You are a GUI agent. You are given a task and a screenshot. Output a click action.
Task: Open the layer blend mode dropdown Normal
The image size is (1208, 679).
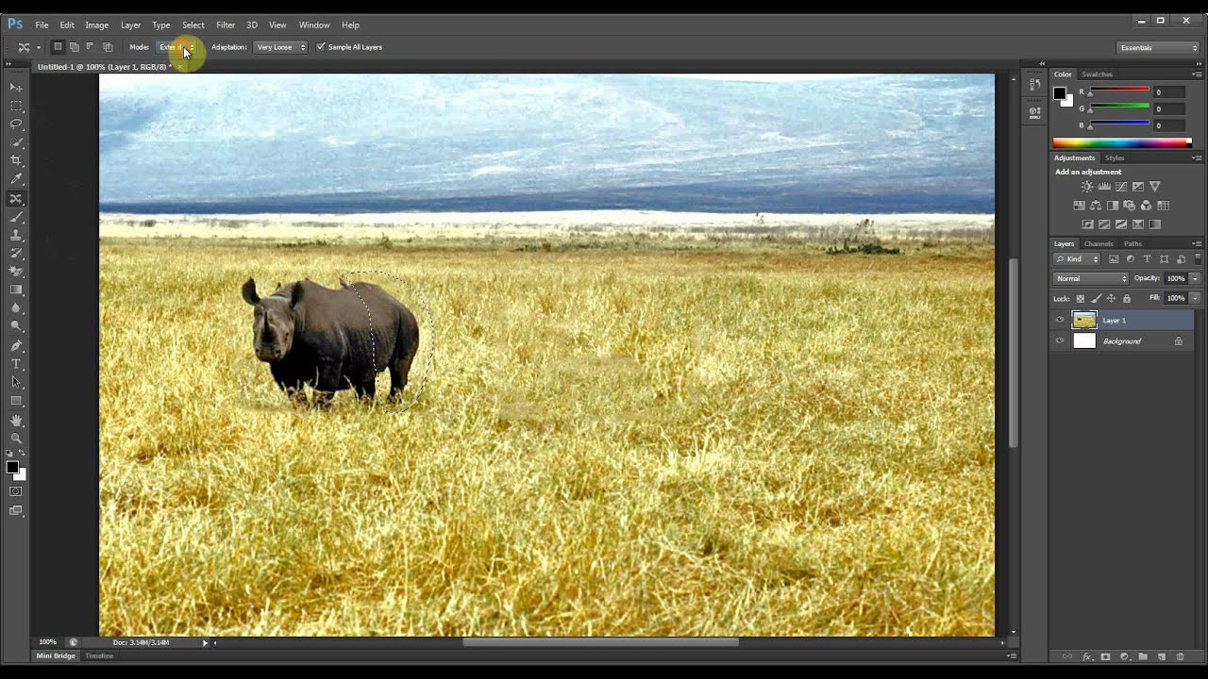(1091, 279)
